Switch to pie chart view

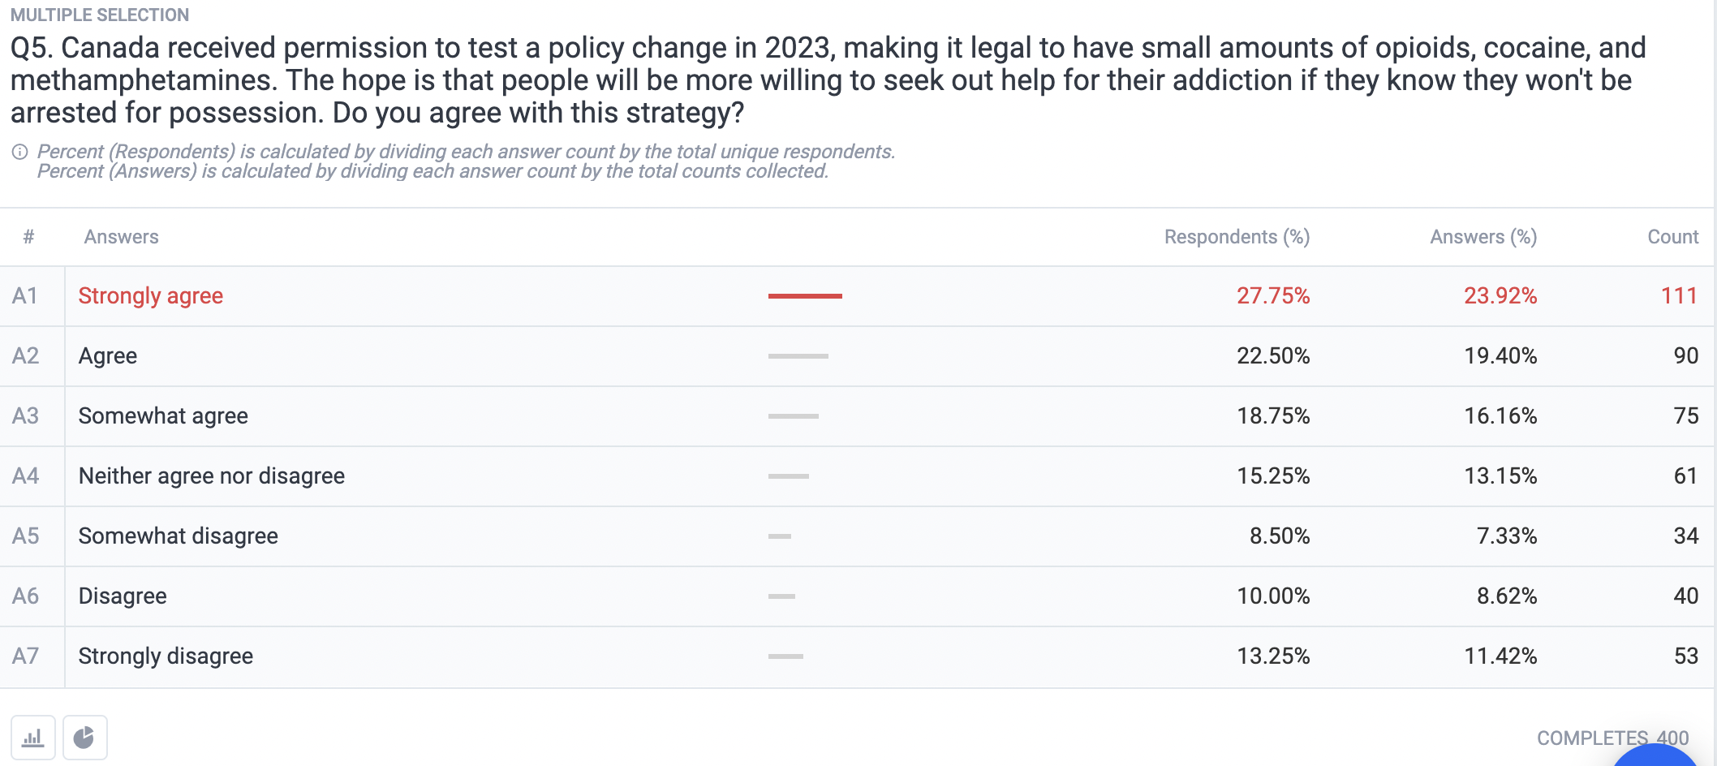[x=85, y=738]
